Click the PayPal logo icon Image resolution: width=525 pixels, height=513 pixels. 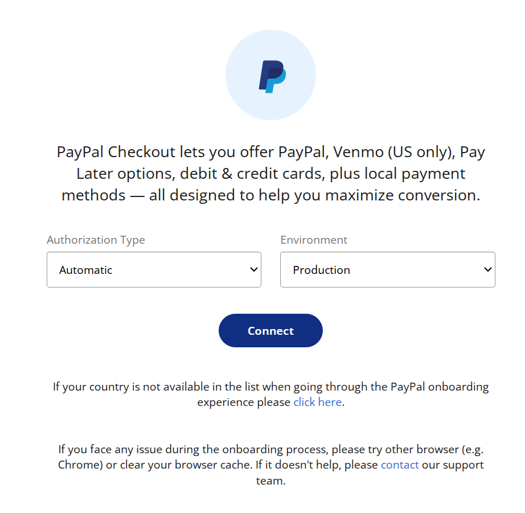tap(272, 76)
